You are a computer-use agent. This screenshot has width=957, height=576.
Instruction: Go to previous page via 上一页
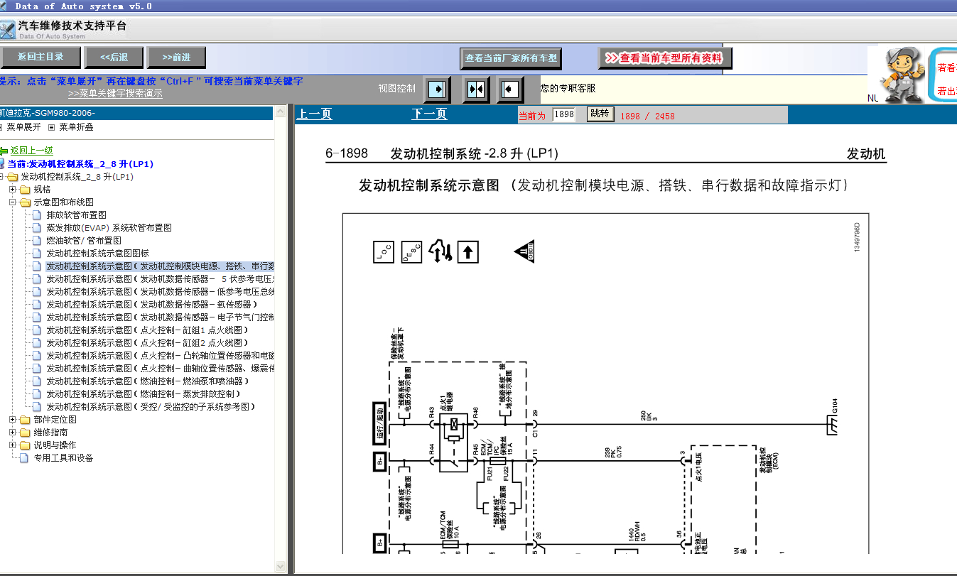click(314, 114)
